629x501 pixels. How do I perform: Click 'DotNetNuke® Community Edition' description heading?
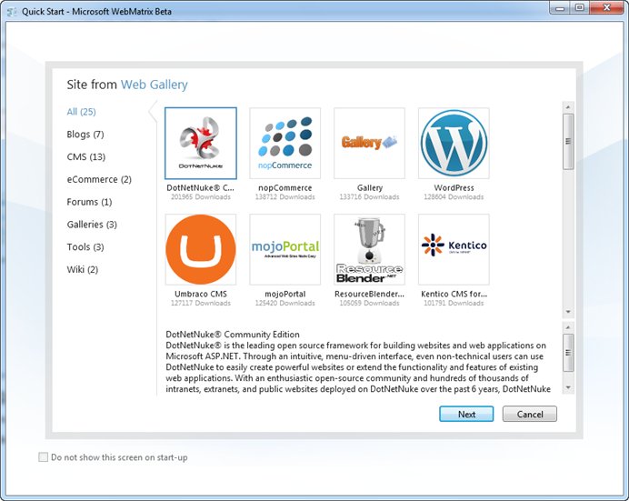233,335
